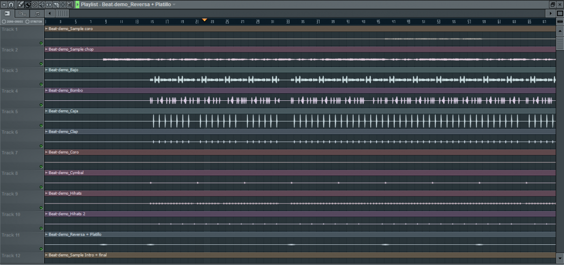Open Beat-demo_Clap clip menu arrow
Viewport: 564px width, 265px height.
(x=47, y=132)
